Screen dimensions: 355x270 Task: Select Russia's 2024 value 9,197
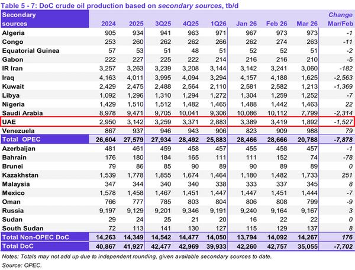(107, 211)
